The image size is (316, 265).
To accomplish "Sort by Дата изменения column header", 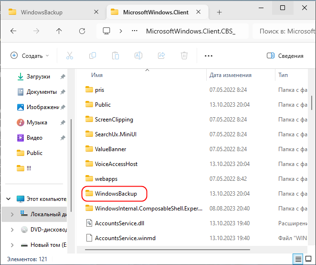I will (231, 75).
